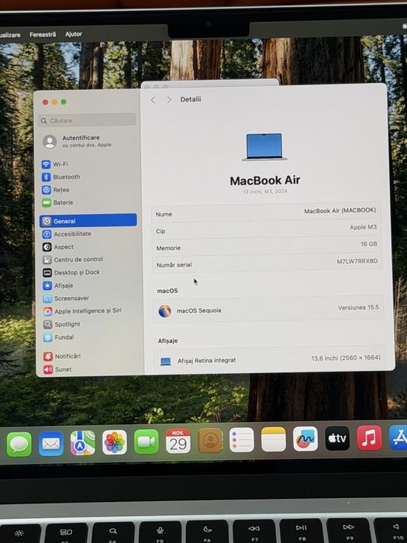Click the 13,6 inchi (2560 × 1664) value
This screenshot has height=543, width=407.
point(346,358)
